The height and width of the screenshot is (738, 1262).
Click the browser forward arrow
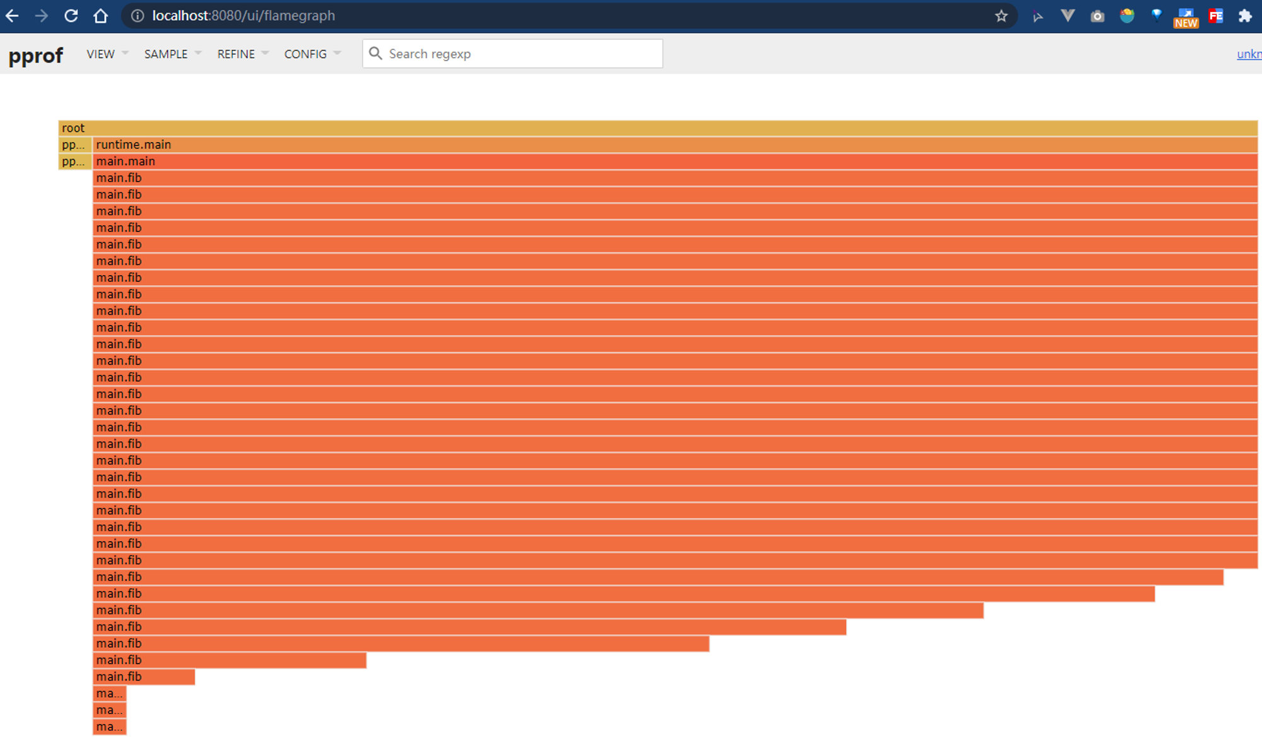pyautogui.click(x=42, y=16)
